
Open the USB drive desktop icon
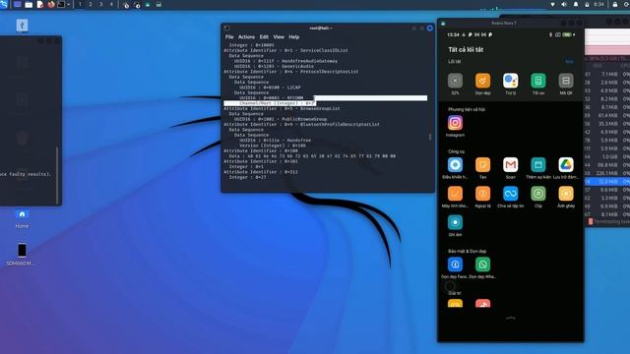point(22,26)
